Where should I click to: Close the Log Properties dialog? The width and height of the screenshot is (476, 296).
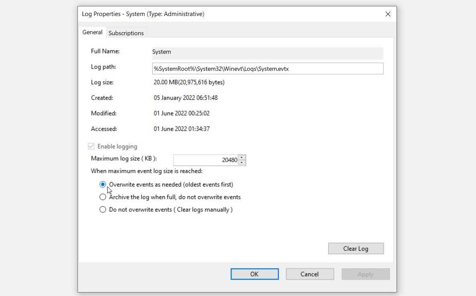(x=388, y=14)
